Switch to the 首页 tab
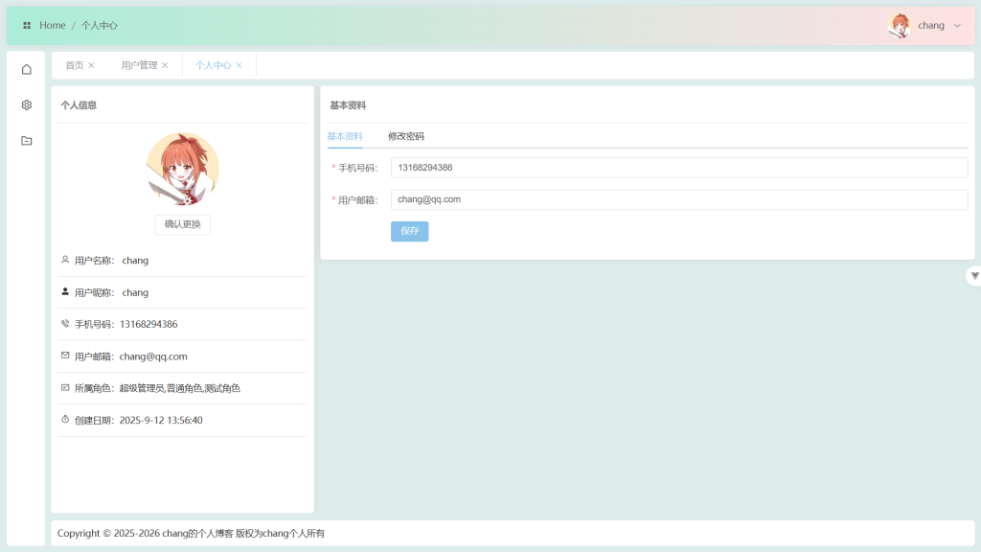The image size is (981, 552). tap(74, 65)
